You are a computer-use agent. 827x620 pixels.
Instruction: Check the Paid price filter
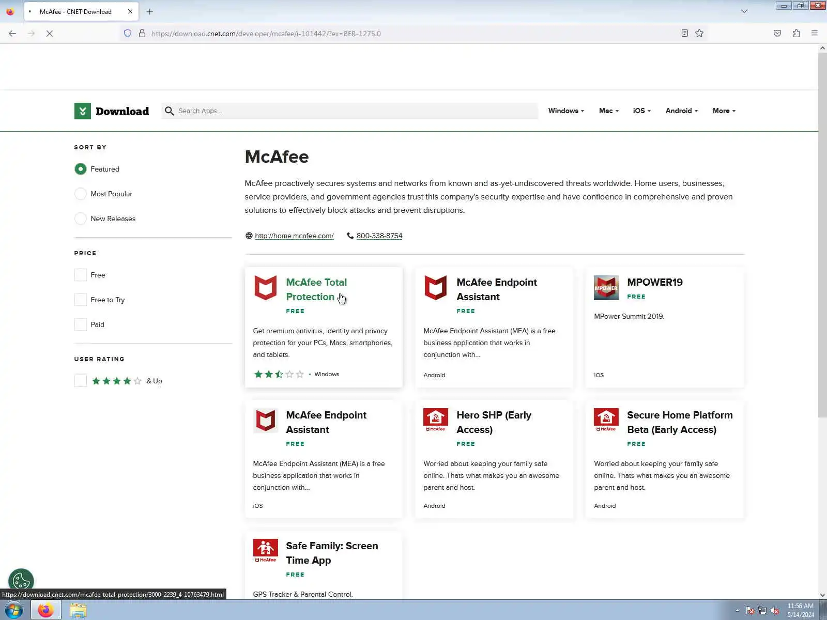tap(81, 324)
